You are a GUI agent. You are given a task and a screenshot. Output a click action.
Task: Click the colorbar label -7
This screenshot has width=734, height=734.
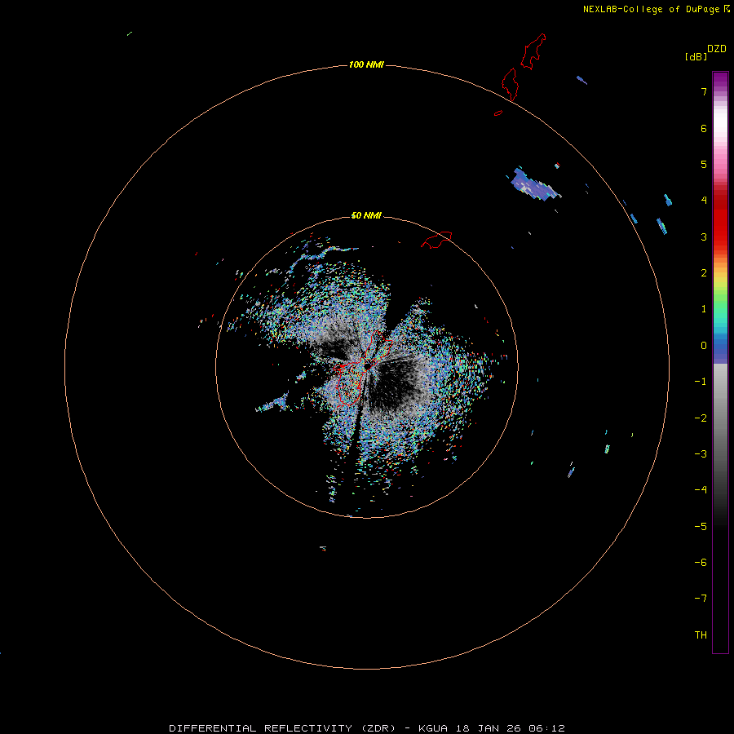click(x=701, y=599)
